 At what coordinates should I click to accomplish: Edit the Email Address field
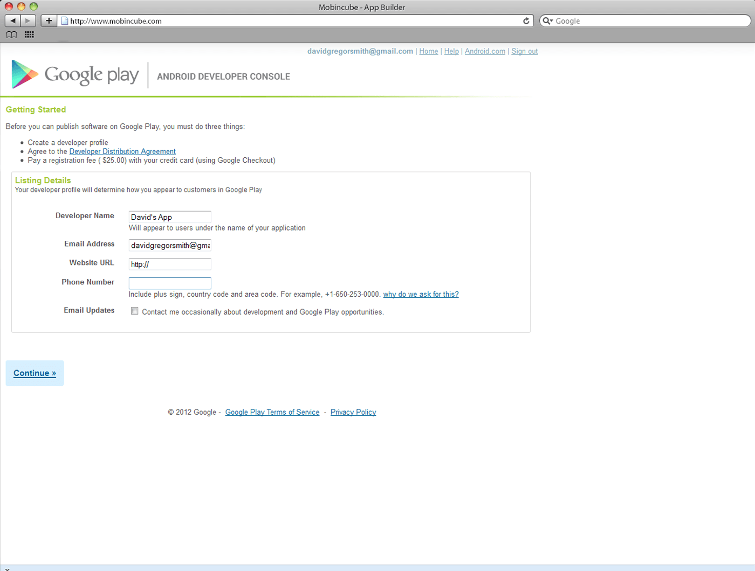(x=170, y=245)
